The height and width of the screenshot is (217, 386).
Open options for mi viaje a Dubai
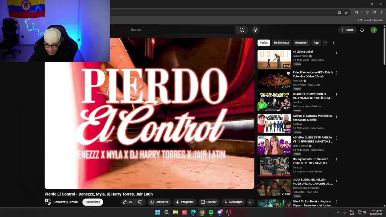pyautogui.click(x=337, y=52)
